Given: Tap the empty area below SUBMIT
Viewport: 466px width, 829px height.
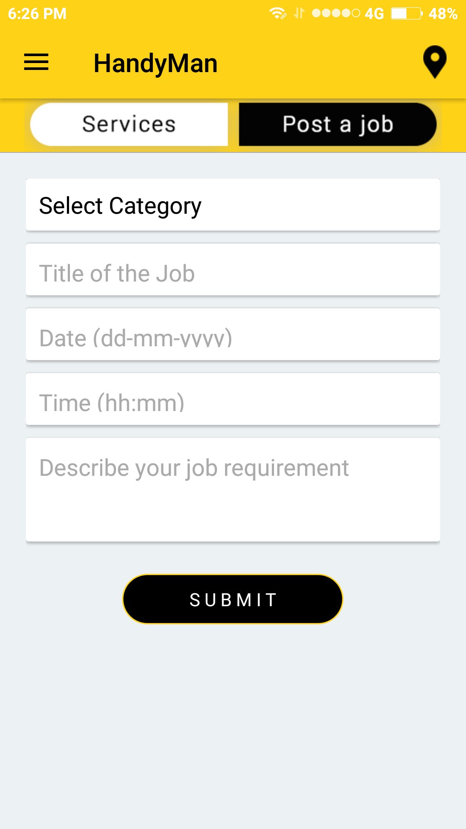Looking at the screenshot, I should (x=233, y=725).
